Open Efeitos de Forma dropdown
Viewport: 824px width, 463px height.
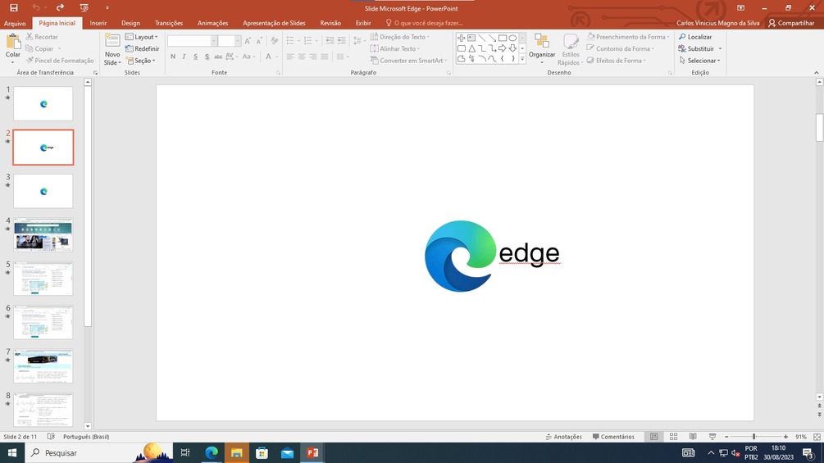coord(617,61)
